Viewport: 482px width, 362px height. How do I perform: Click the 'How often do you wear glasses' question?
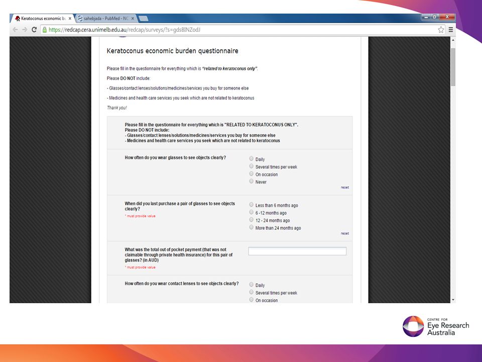pyautogui.click(x=175, y=157)
